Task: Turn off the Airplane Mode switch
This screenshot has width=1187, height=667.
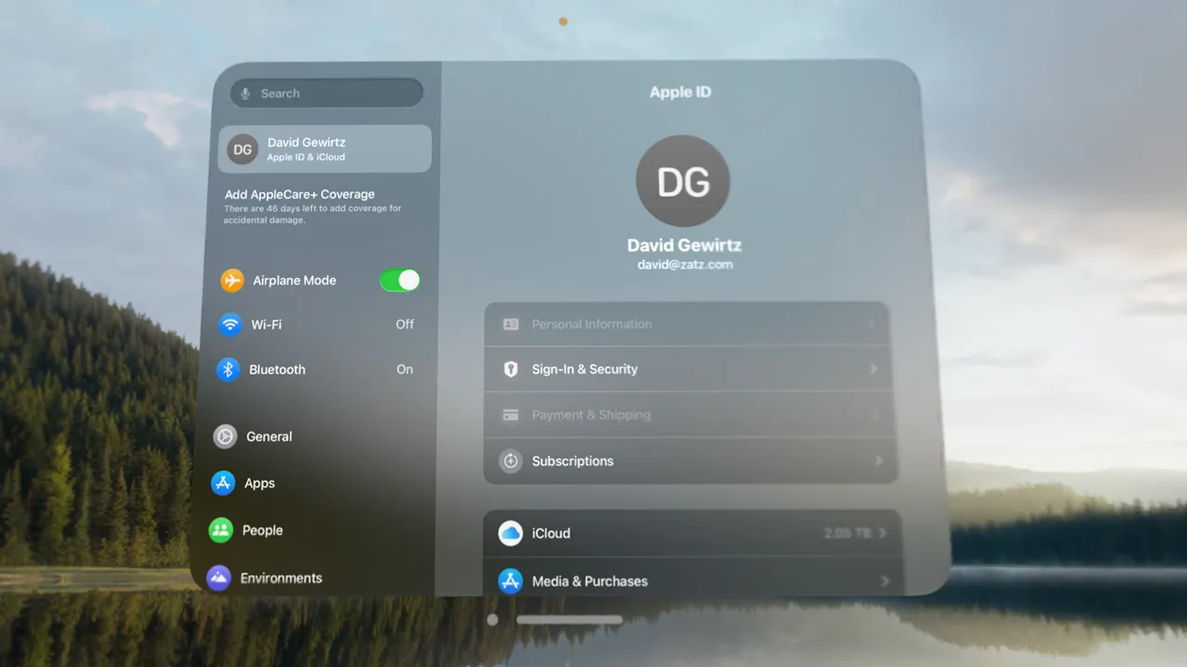Action: point(400,281)
